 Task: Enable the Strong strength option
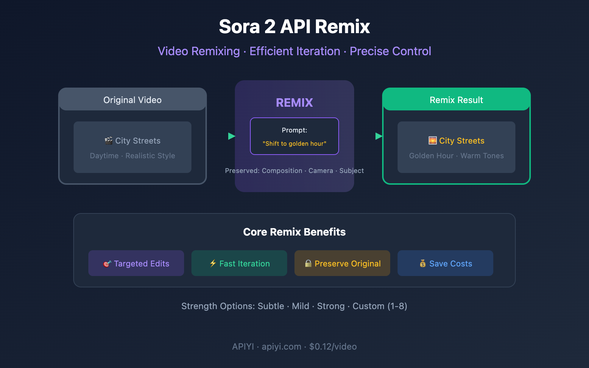tap(331, 306)
